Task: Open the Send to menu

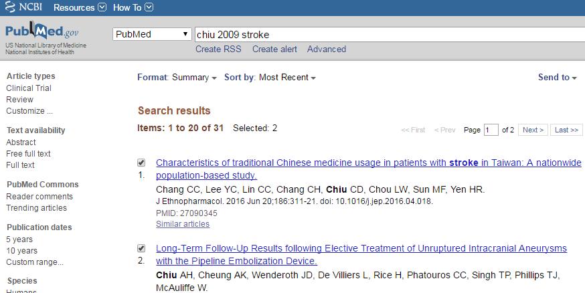Action: 558,77
